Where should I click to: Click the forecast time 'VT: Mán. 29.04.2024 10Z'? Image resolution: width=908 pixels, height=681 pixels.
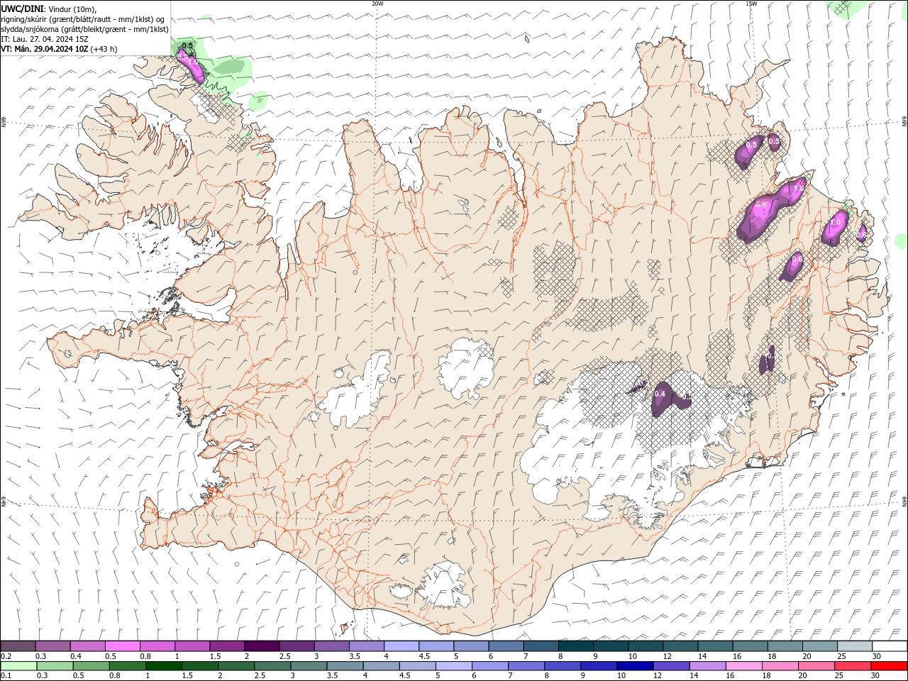45,49
